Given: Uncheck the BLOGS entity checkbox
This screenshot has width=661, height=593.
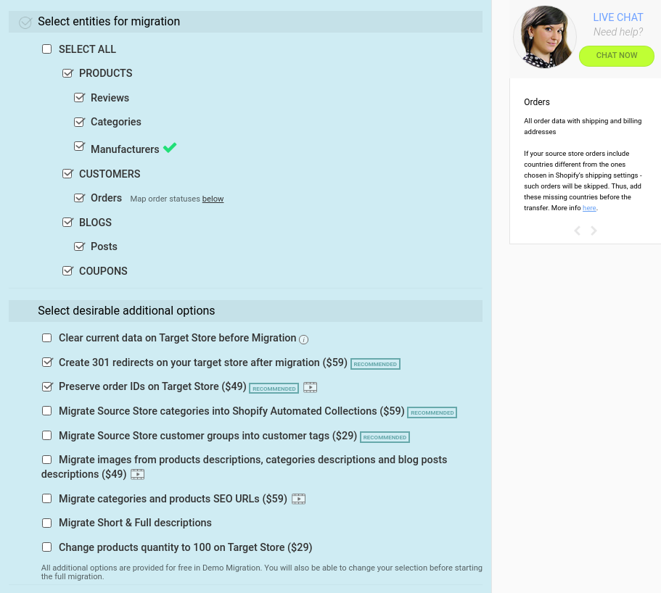Looking at the screenshot, I should pyautogui.click(x=68, y=223).
